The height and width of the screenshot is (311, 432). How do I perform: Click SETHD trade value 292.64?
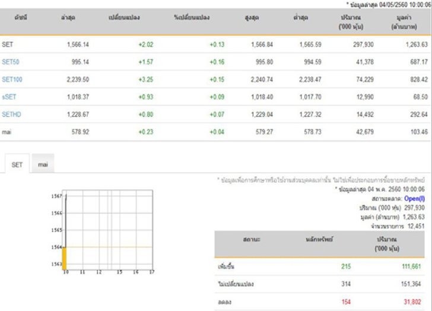click(x=419, y=115)
